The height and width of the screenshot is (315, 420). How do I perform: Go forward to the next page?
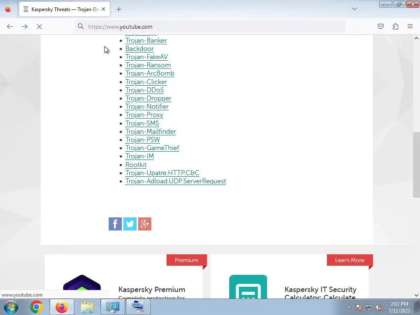point(25,27)
